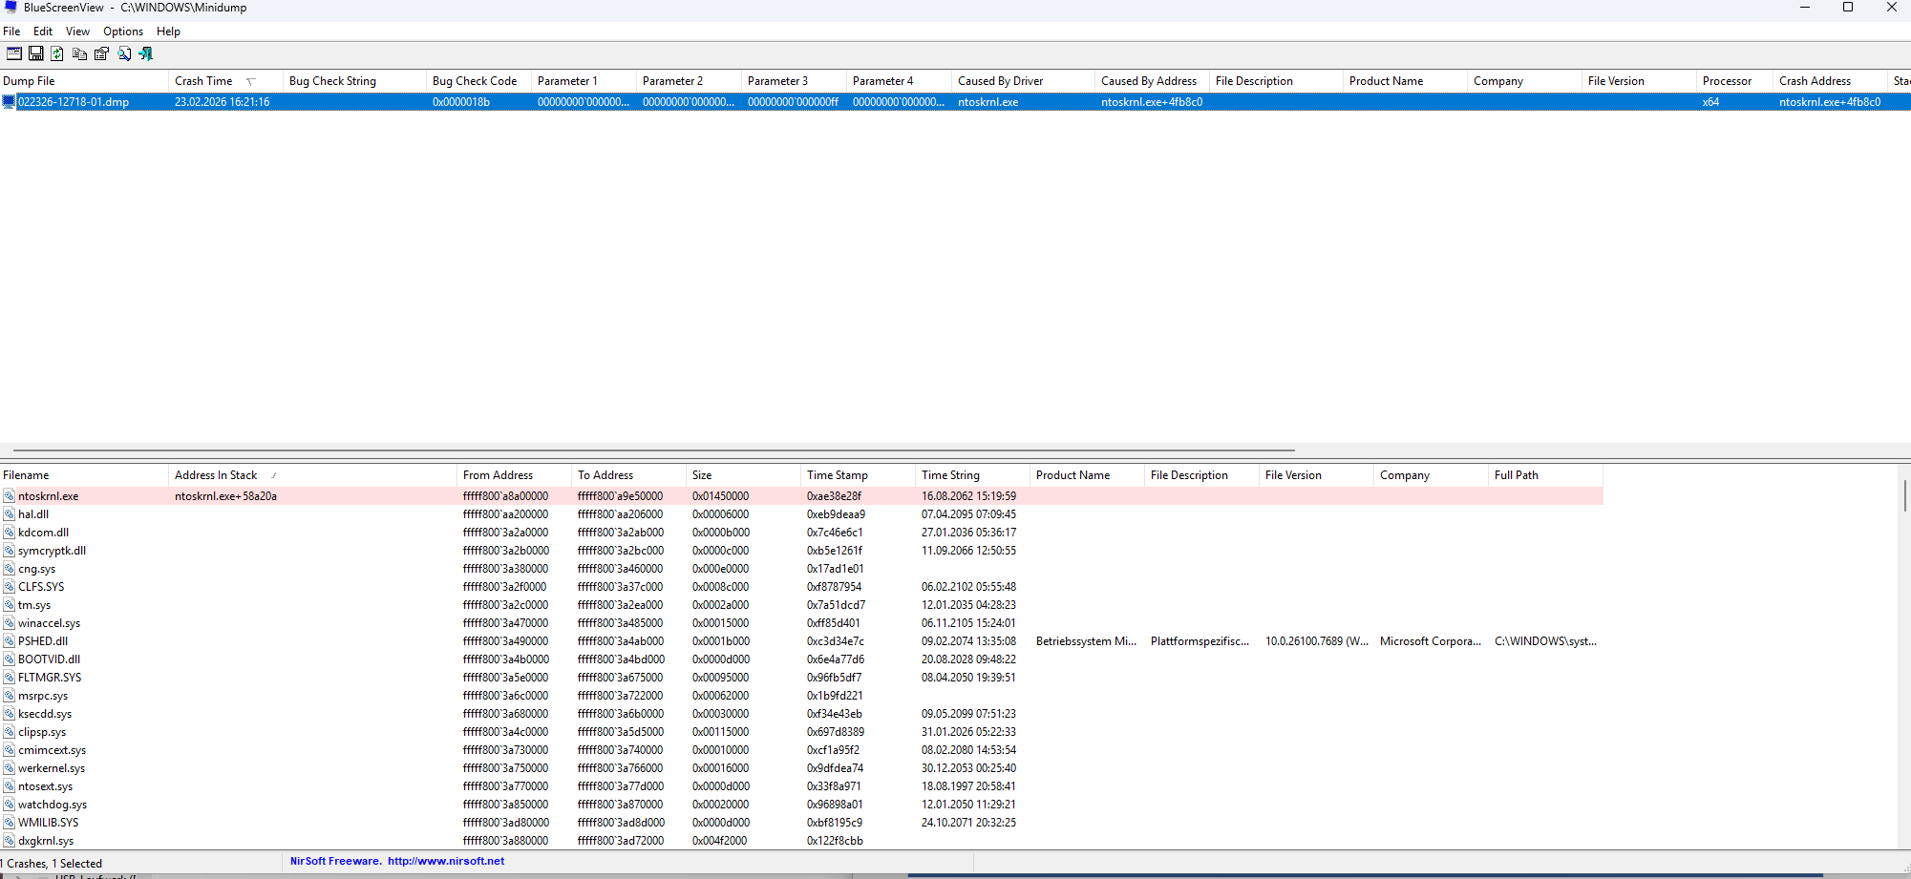Viewport: 1911px width, 879px height.
Task: Select the ntoskrnl.exe+58a20a stack address
Action: [x=225, y=496]
